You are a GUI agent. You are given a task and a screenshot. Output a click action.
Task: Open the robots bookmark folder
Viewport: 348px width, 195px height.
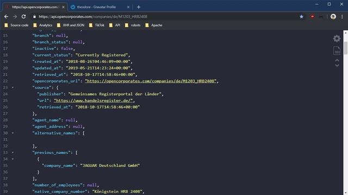[x=133, y=25]
